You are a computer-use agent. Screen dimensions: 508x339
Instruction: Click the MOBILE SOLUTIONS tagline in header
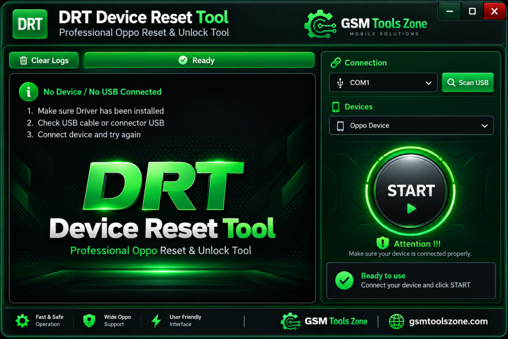point(384,34)
